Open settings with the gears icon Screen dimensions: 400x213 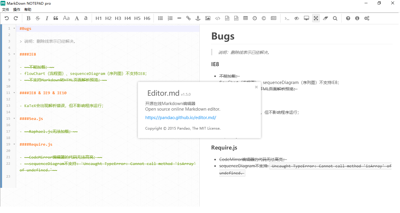click(x=367, y=18)
